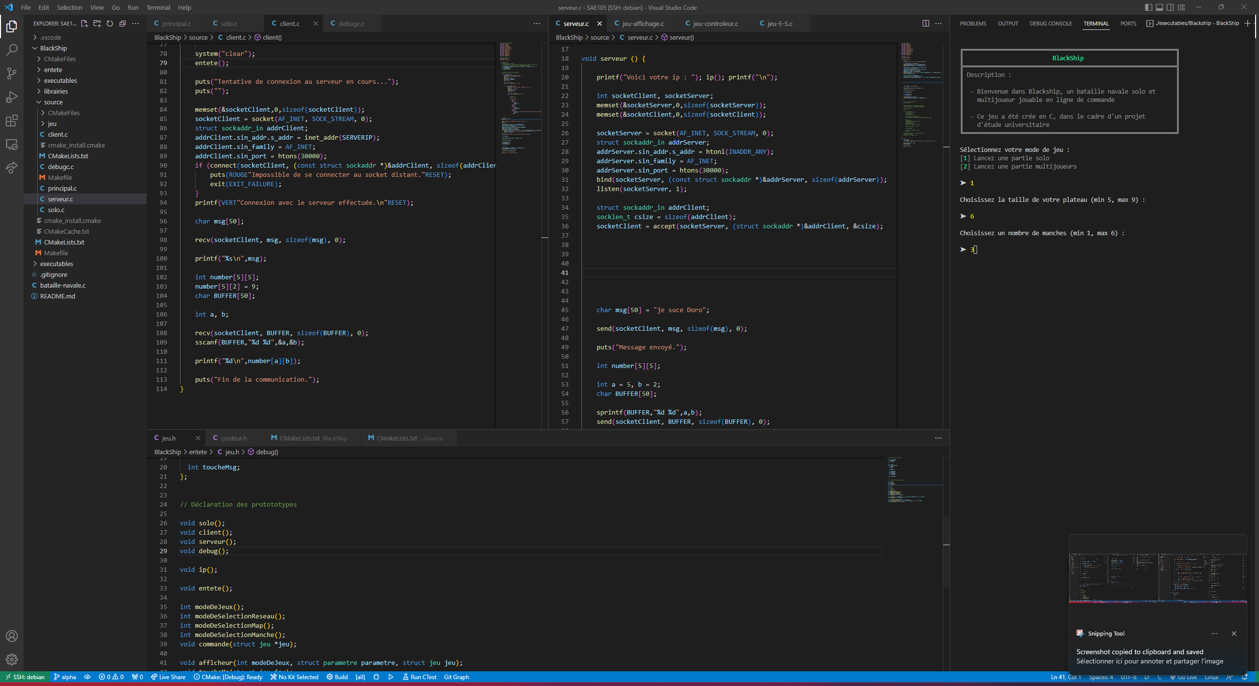Switch to the jeu-affichage.c editor tab
Viewport: 1259px width, 686px height.
click(x=643, y=24)
